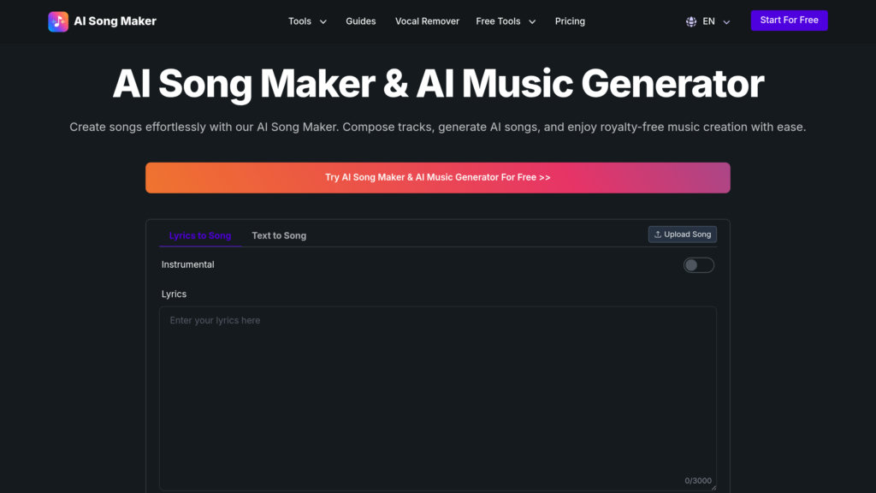Click the Upload Song button
Image resolution: width=876 pixels, height=493 pixels.
682,234
